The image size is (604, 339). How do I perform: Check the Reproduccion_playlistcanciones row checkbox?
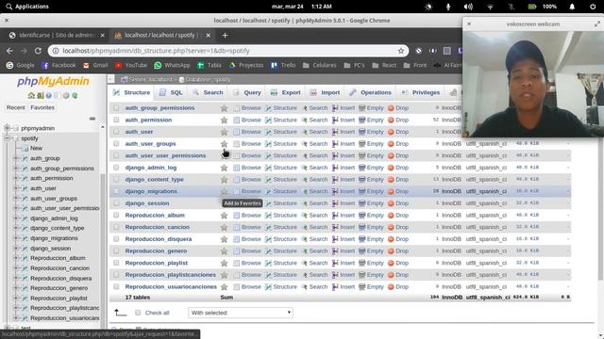[116, 275]
